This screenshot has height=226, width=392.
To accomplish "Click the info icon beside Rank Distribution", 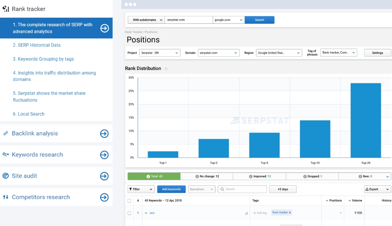I will [x=166, y=68].
